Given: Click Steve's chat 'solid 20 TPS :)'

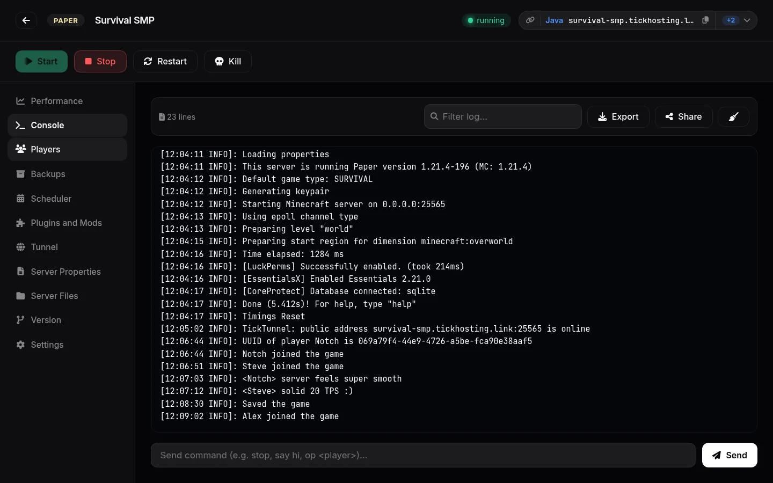Looking at the screenshot, I should [257, 391].
